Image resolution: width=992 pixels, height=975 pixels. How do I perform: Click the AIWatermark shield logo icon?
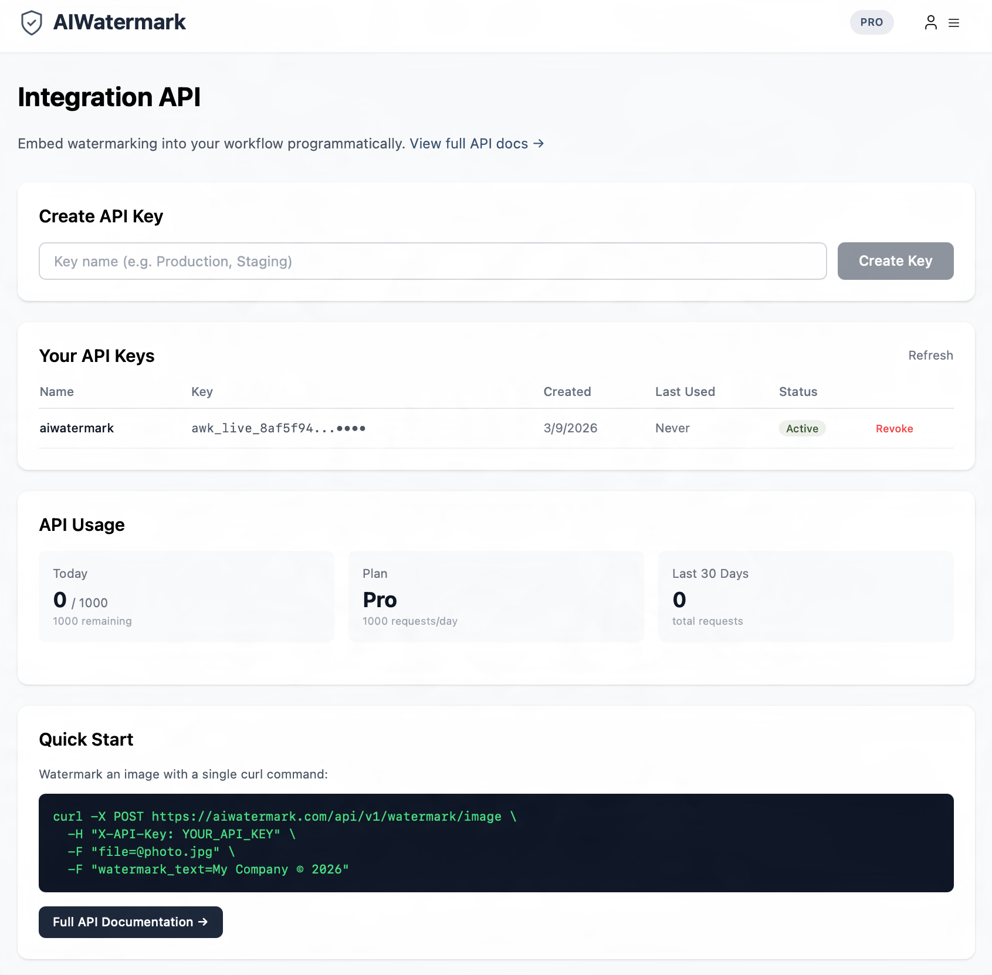(32, 23)
